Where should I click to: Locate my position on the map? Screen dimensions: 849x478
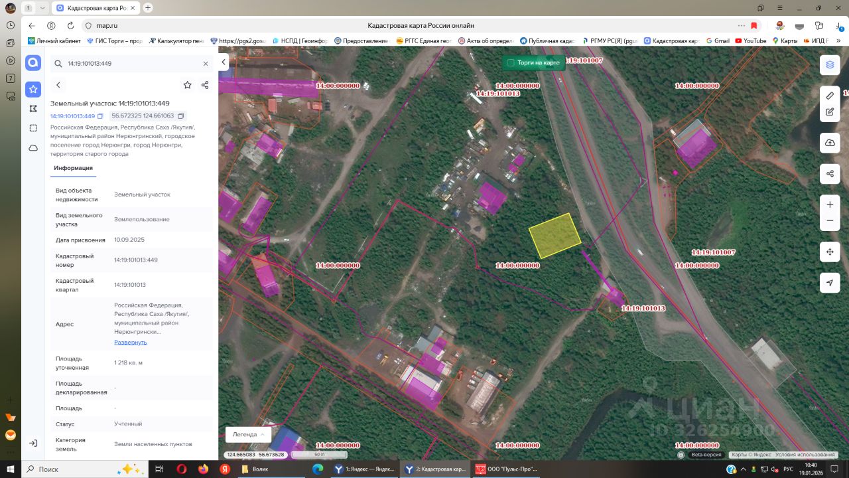[830, 283]
